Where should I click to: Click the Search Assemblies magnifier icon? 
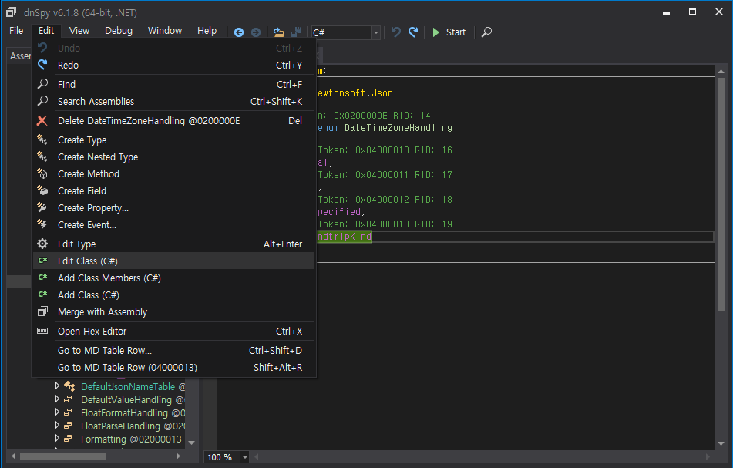(x=42, y=101)
